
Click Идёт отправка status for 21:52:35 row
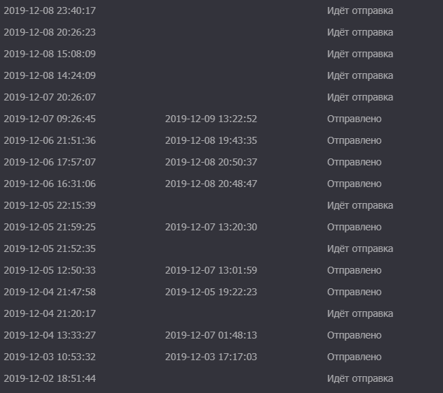[x=360, y=249]
